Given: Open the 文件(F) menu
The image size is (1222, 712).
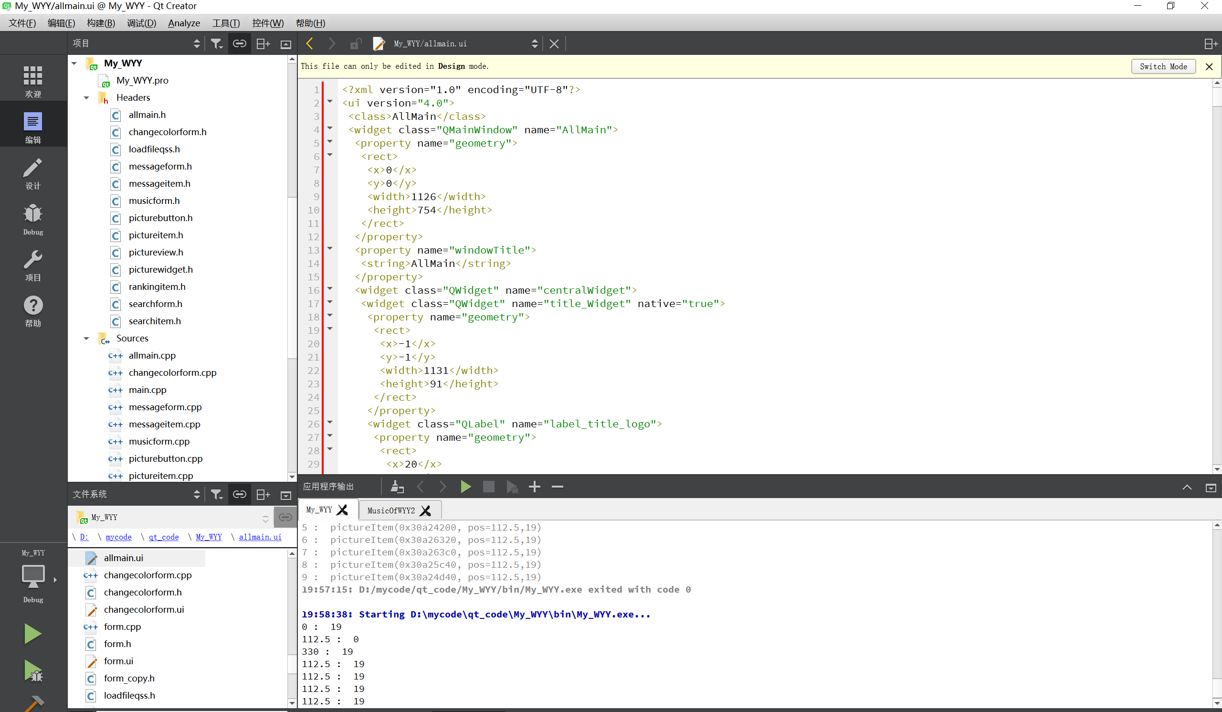Looking at the screenshot, I should 22,23.
